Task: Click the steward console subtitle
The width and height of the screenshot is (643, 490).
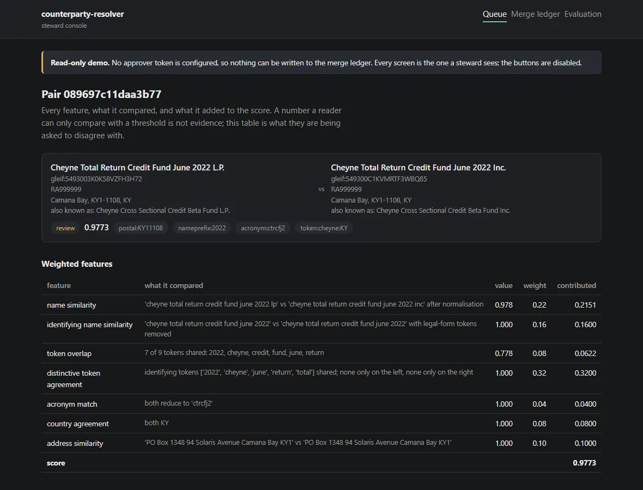Action: point(64,26)
